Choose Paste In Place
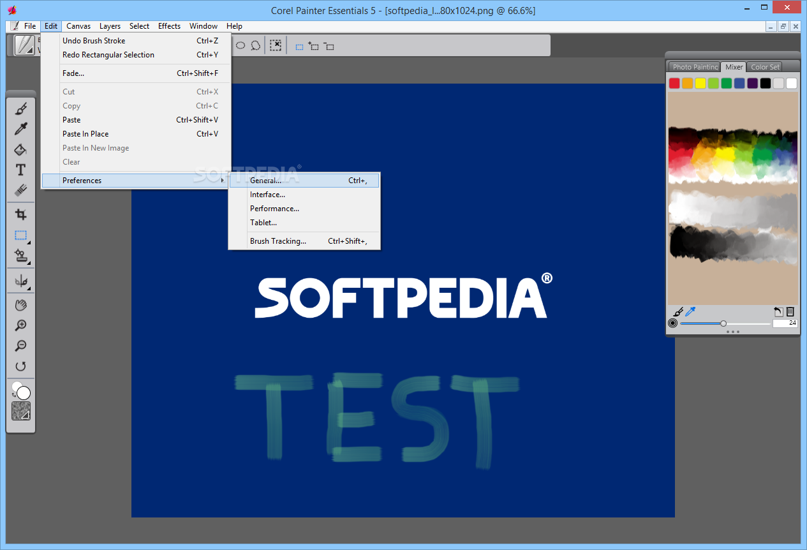Screen dimensions: 807x550 click(x=136, y=134)
